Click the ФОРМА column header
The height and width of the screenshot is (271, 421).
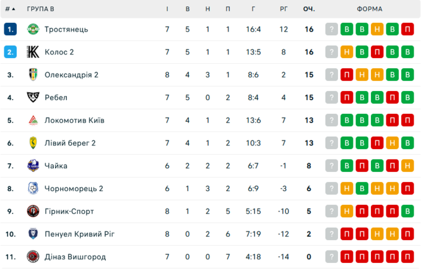370,9
